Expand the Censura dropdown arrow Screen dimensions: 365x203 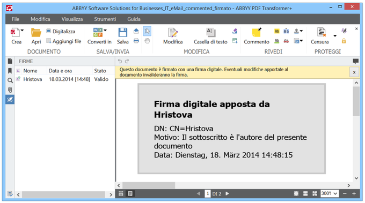coord(335,36)
